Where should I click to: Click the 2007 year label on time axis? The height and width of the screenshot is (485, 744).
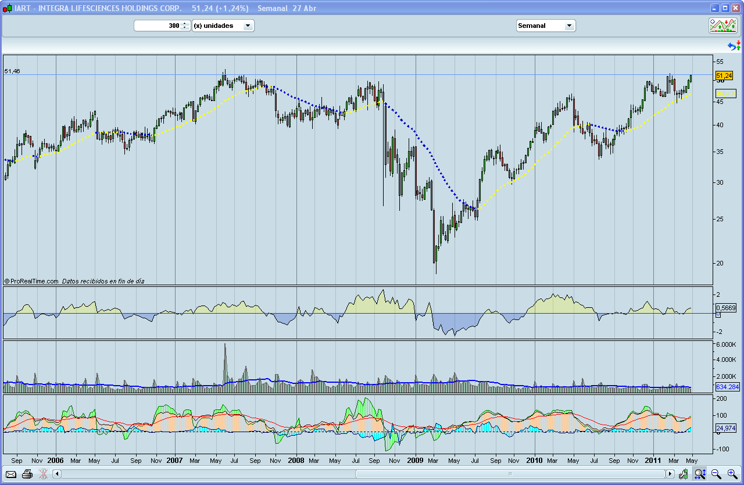pyautogui.click(x=175, y=460)
